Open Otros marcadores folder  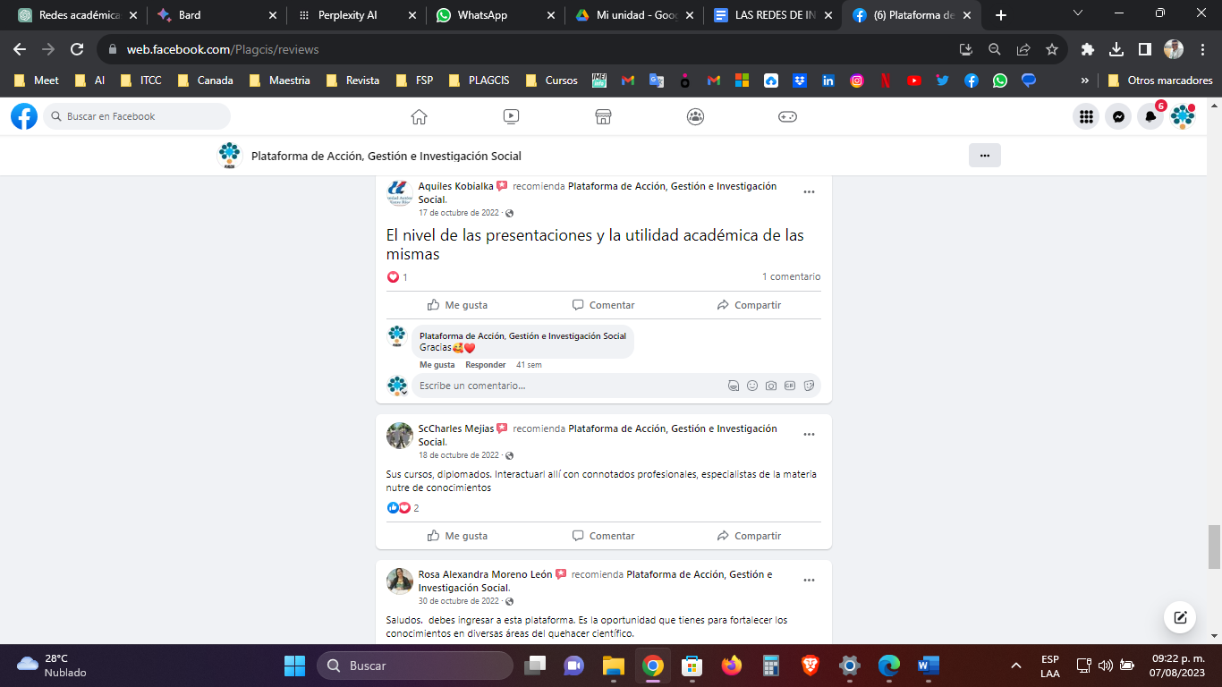pos(1160,81)
